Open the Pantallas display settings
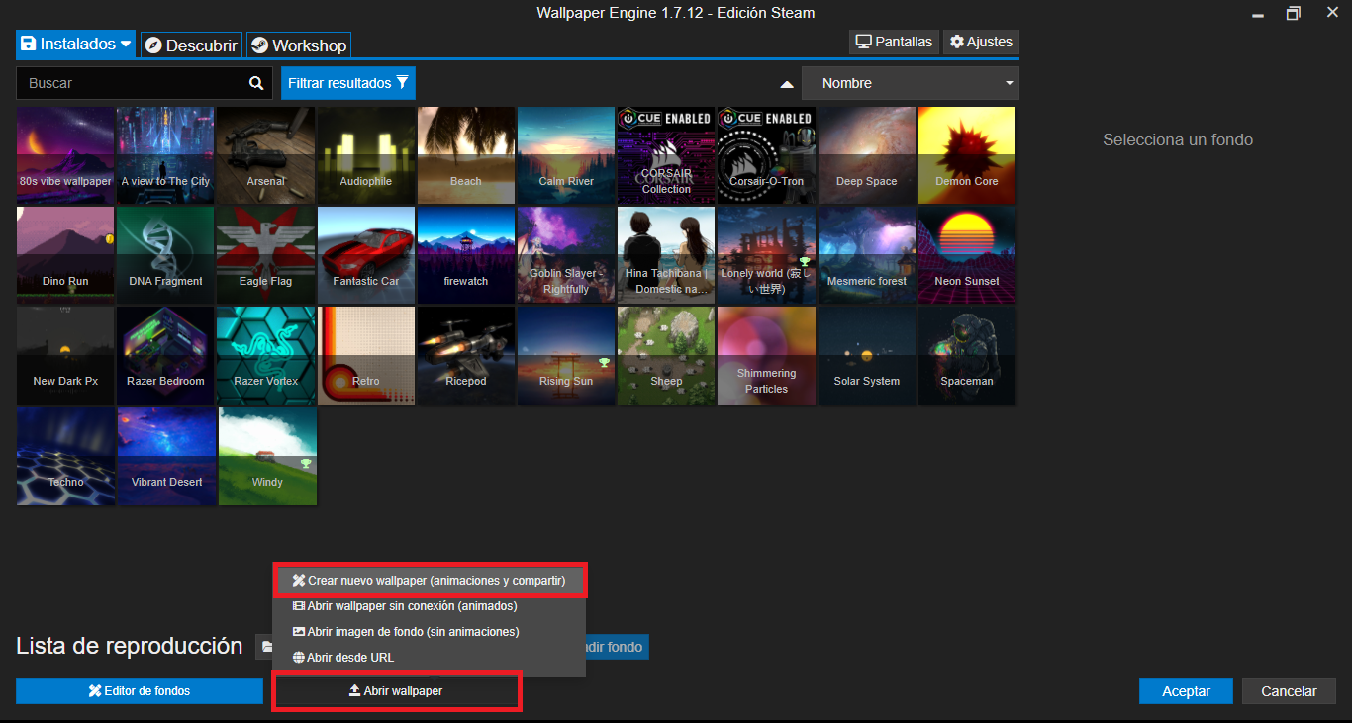The height and width of the screenshot is (723, 1352). tap(895, 42)
